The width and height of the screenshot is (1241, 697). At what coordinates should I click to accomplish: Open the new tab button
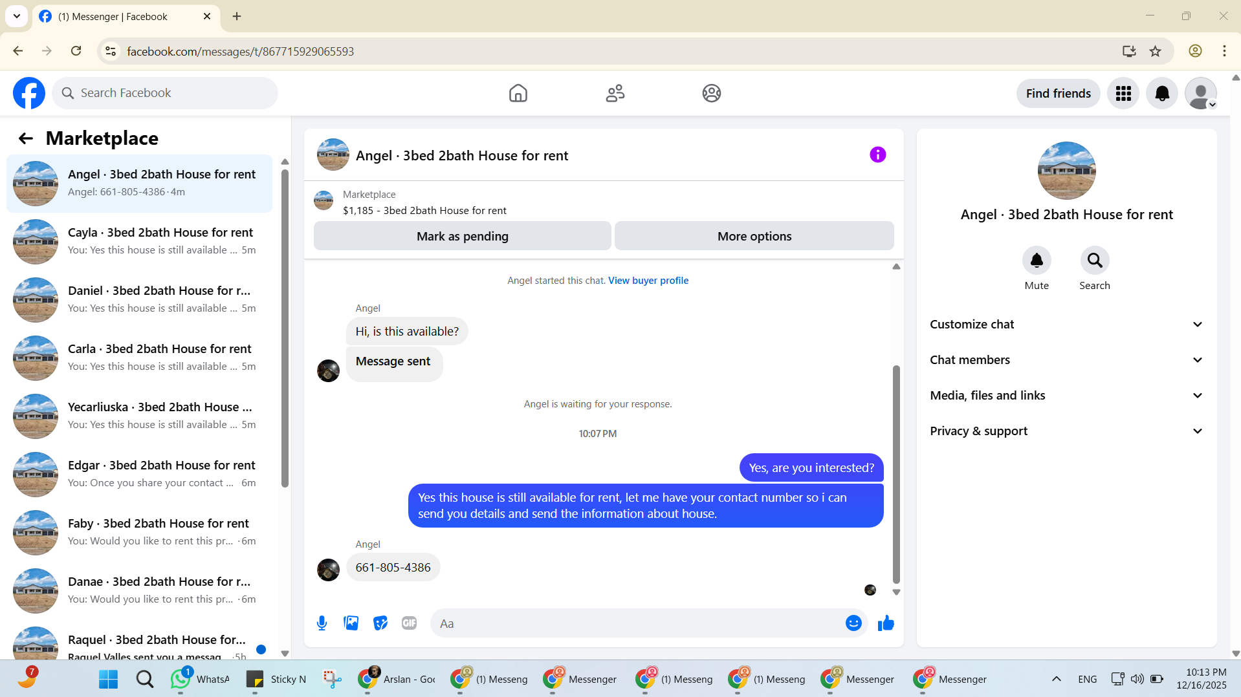(x=237, y=16)
